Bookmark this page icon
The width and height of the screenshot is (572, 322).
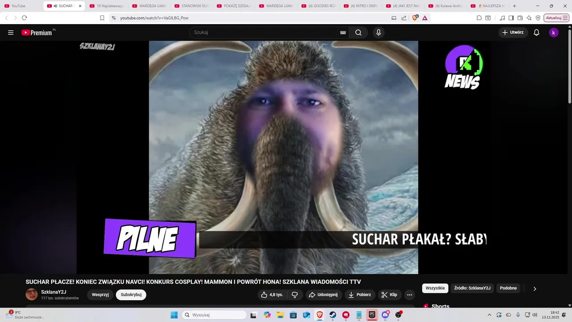click(x=102, y=18)
